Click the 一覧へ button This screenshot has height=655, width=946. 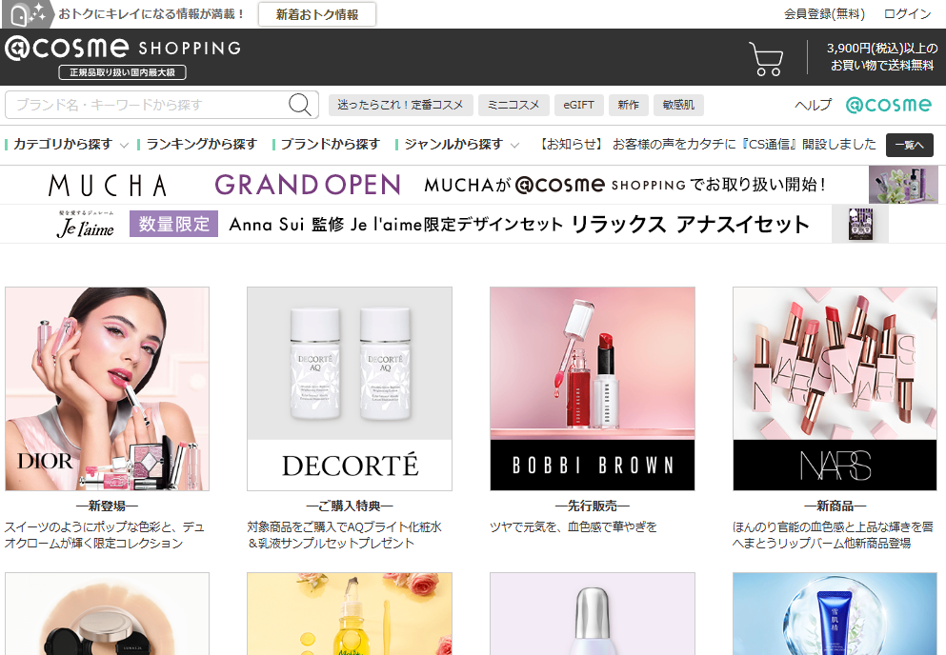coord(909,145)
